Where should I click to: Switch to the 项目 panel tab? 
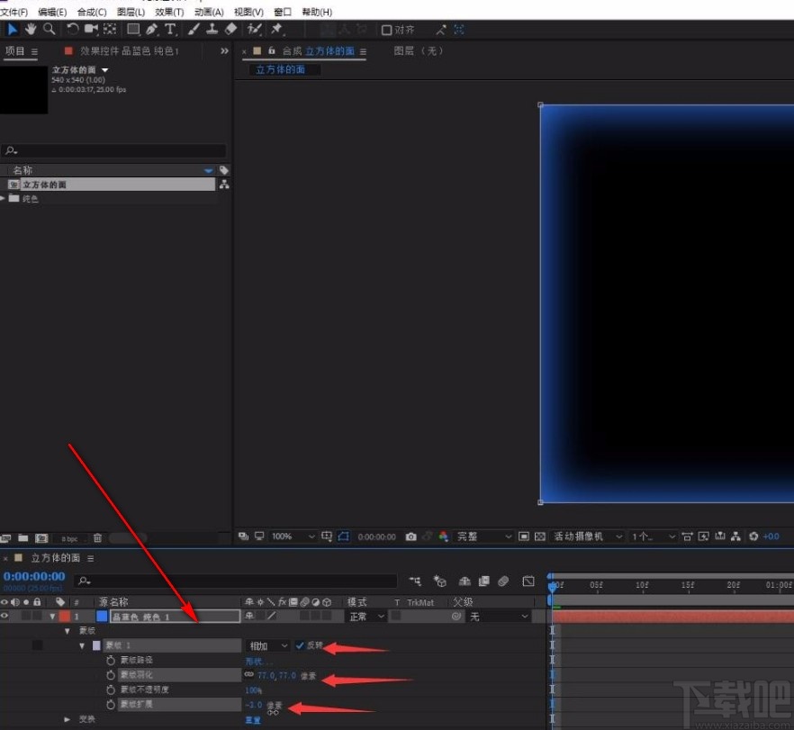tap(15, 51)
